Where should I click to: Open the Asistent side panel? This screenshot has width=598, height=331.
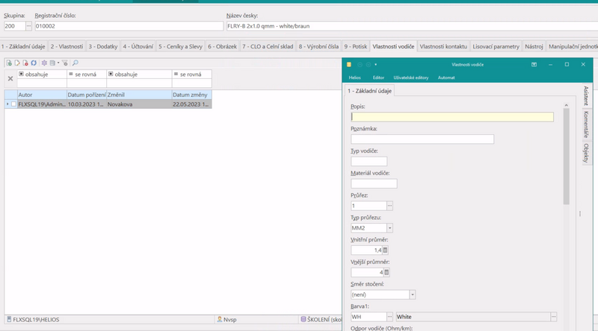[586, 98]
